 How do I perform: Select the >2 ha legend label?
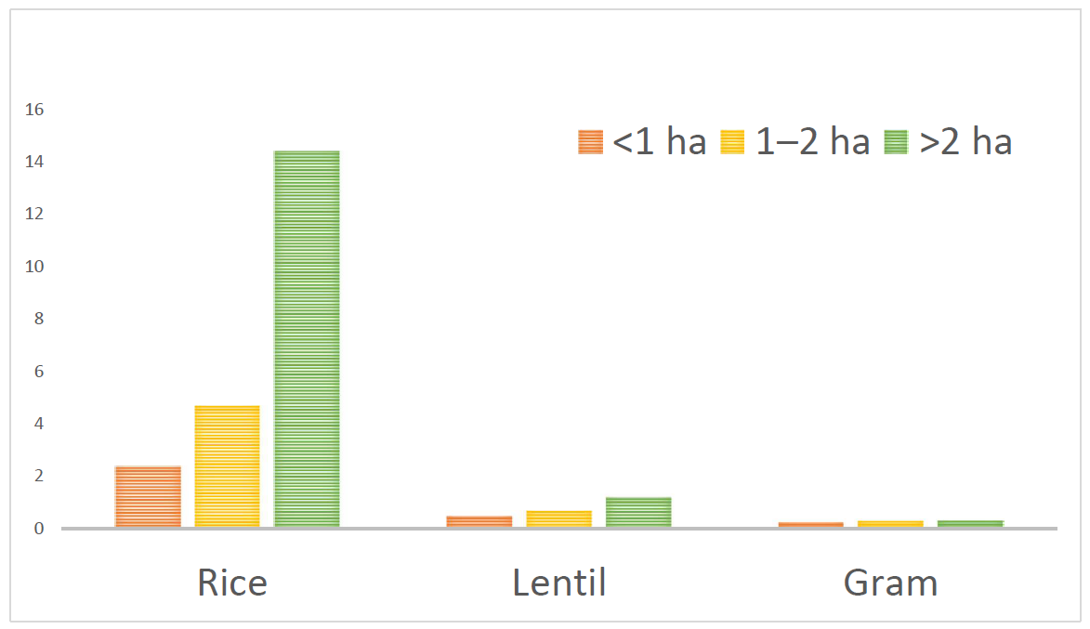(965, 142)
